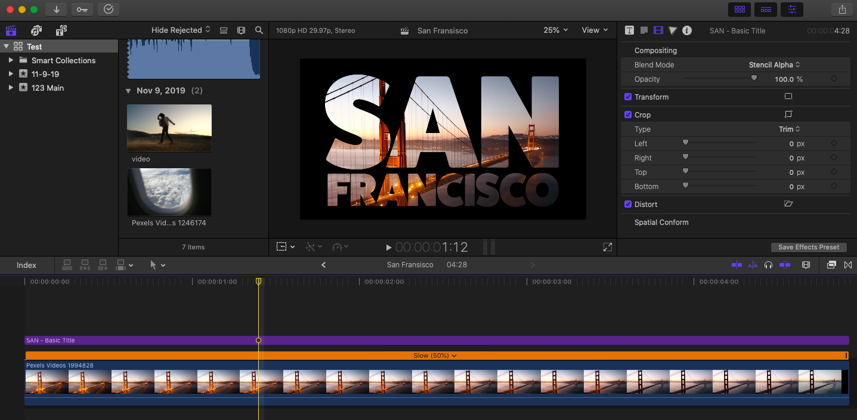The height and width of the screenshot is (420, 857).
Task: Open clip appearance filmstrip options
Action: [241, 30]
